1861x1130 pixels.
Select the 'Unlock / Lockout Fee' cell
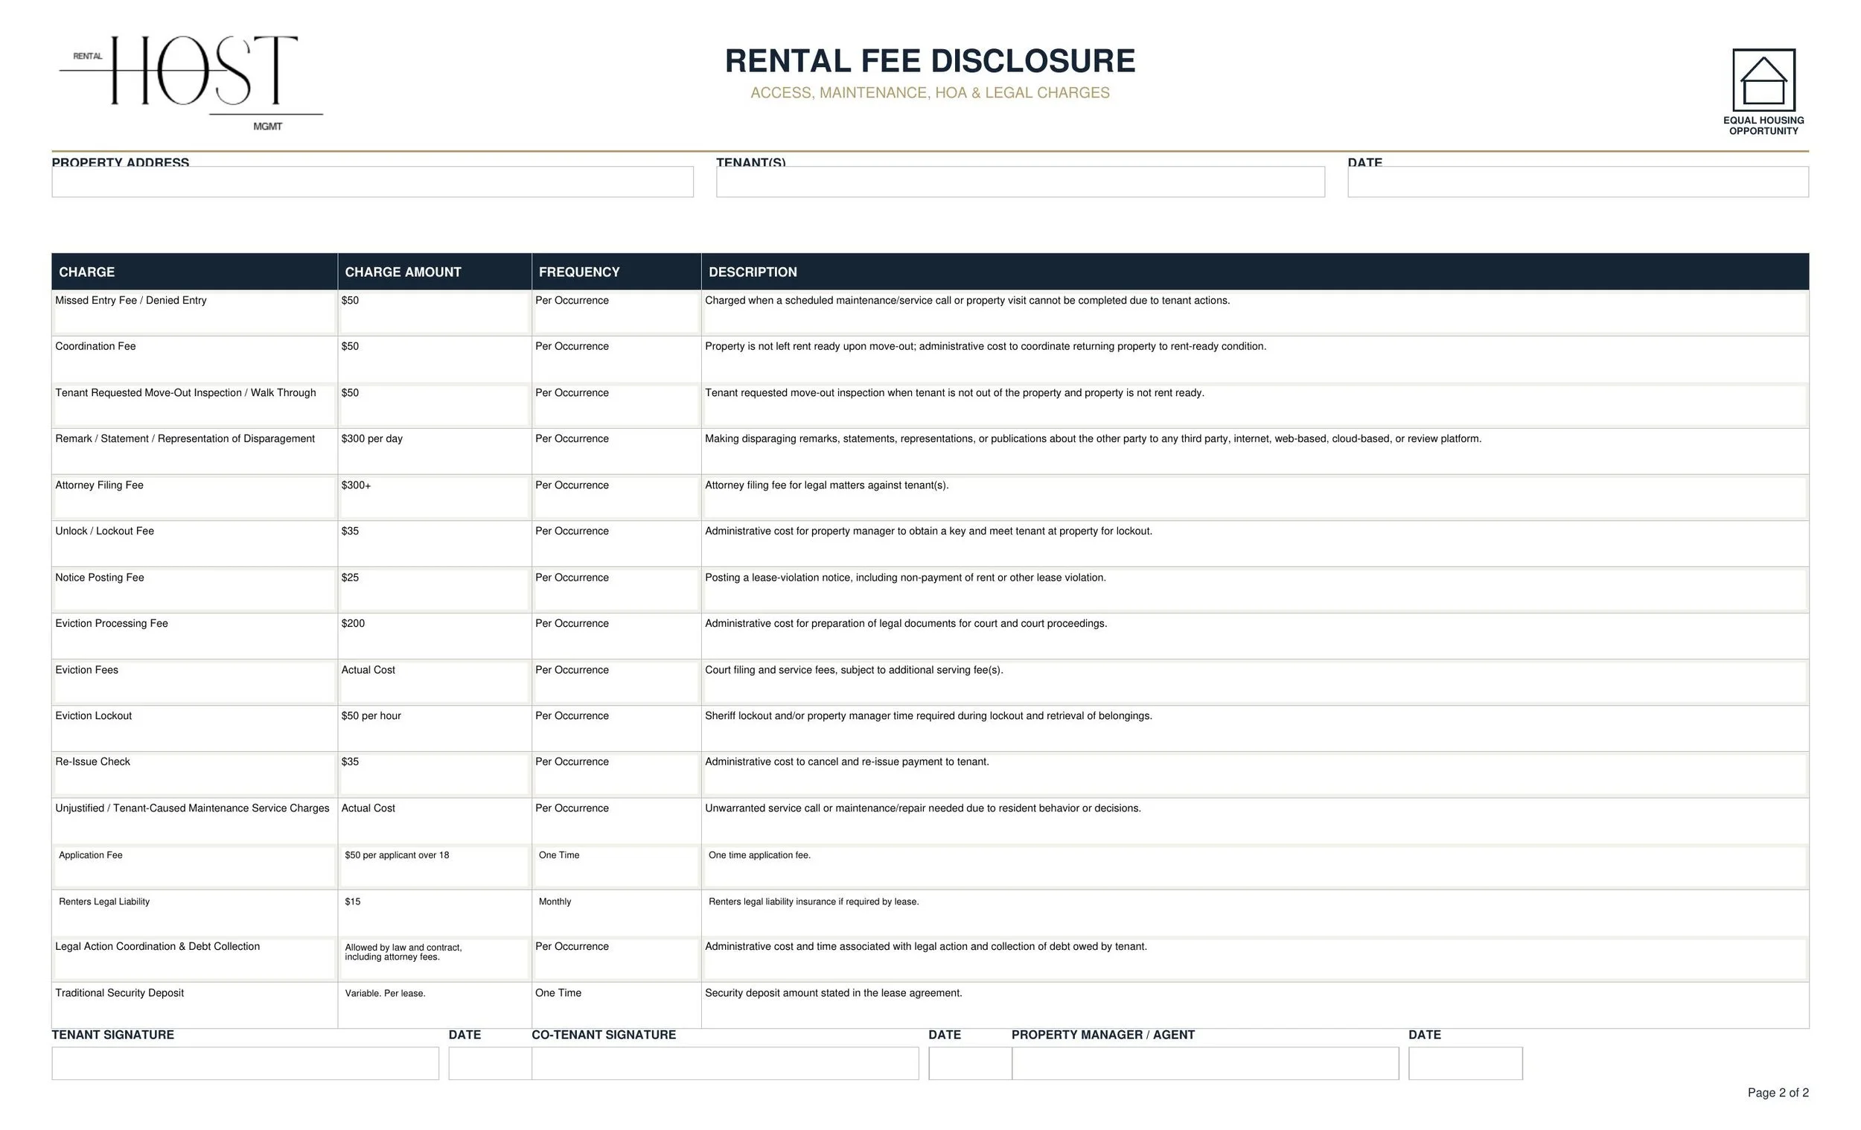click(195, 544)
